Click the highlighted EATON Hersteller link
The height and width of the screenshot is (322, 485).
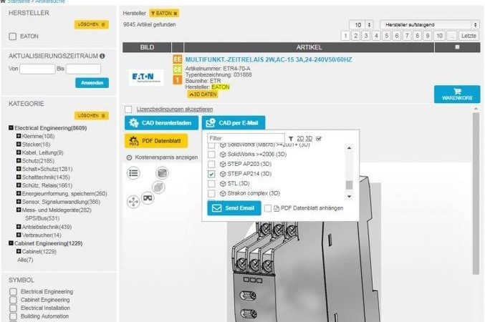click(221, 87)
